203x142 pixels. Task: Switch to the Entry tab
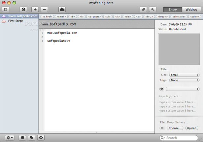173,10
